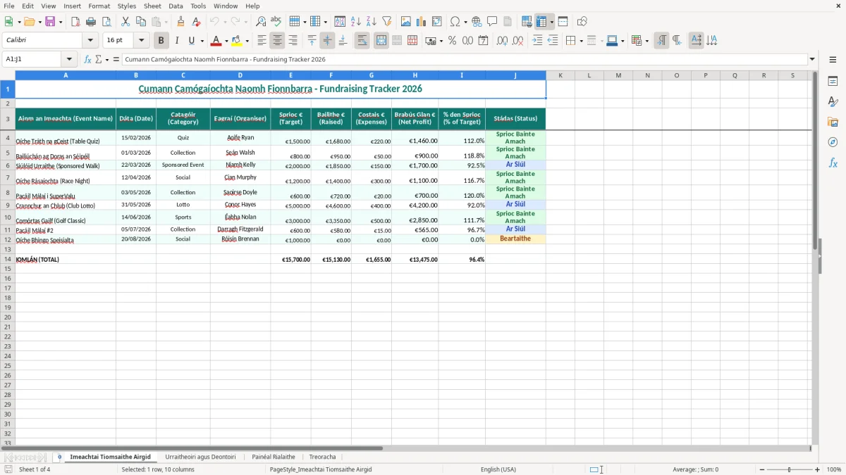Open the Sheet menu
Screen dimensions: 846x475
(153, 6)
